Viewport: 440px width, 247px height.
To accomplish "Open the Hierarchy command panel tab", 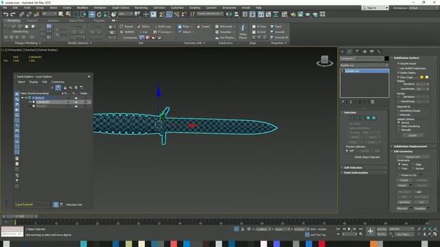I will click(357, 51).
